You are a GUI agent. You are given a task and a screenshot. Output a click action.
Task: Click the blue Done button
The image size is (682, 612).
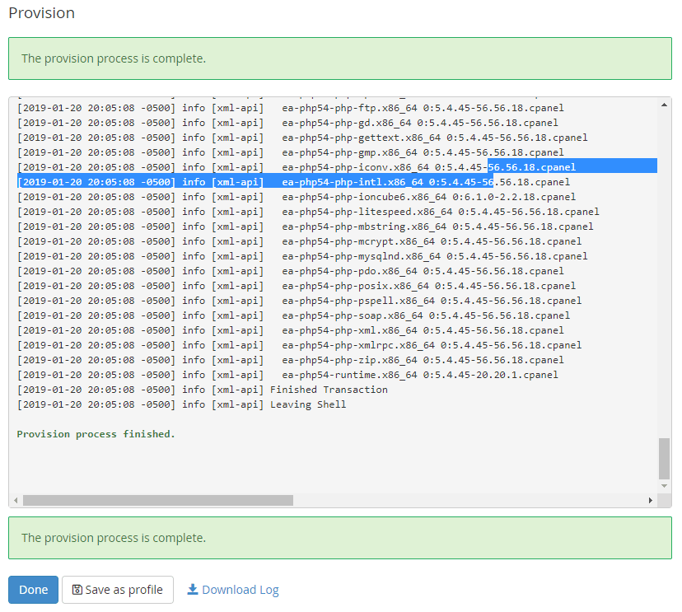pyautogui.click(x=33, y=590)
